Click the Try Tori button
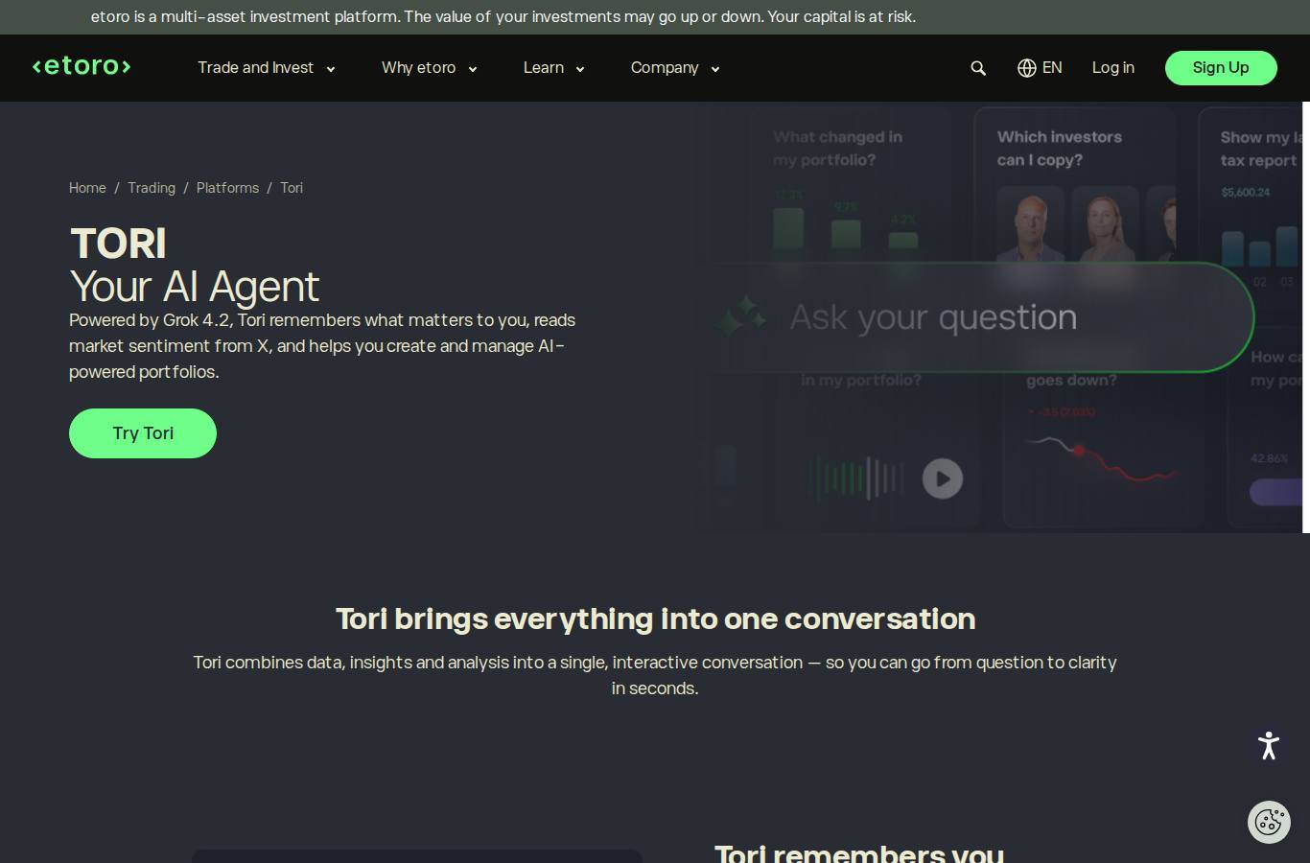This screenshot has width=1310, height=863. (143, 433)
